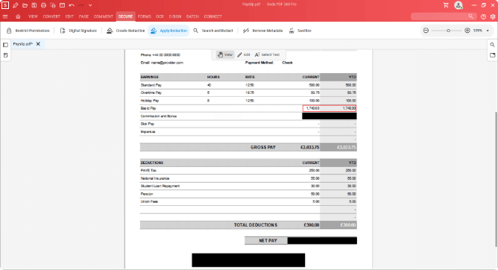Expand the zoom percentage dropdown
Viewport: 498px width, 270px height.
488,31
